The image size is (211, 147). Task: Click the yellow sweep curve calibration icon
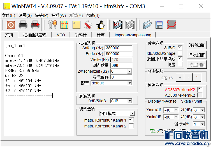pyautogui.click(x=64, y=25)
